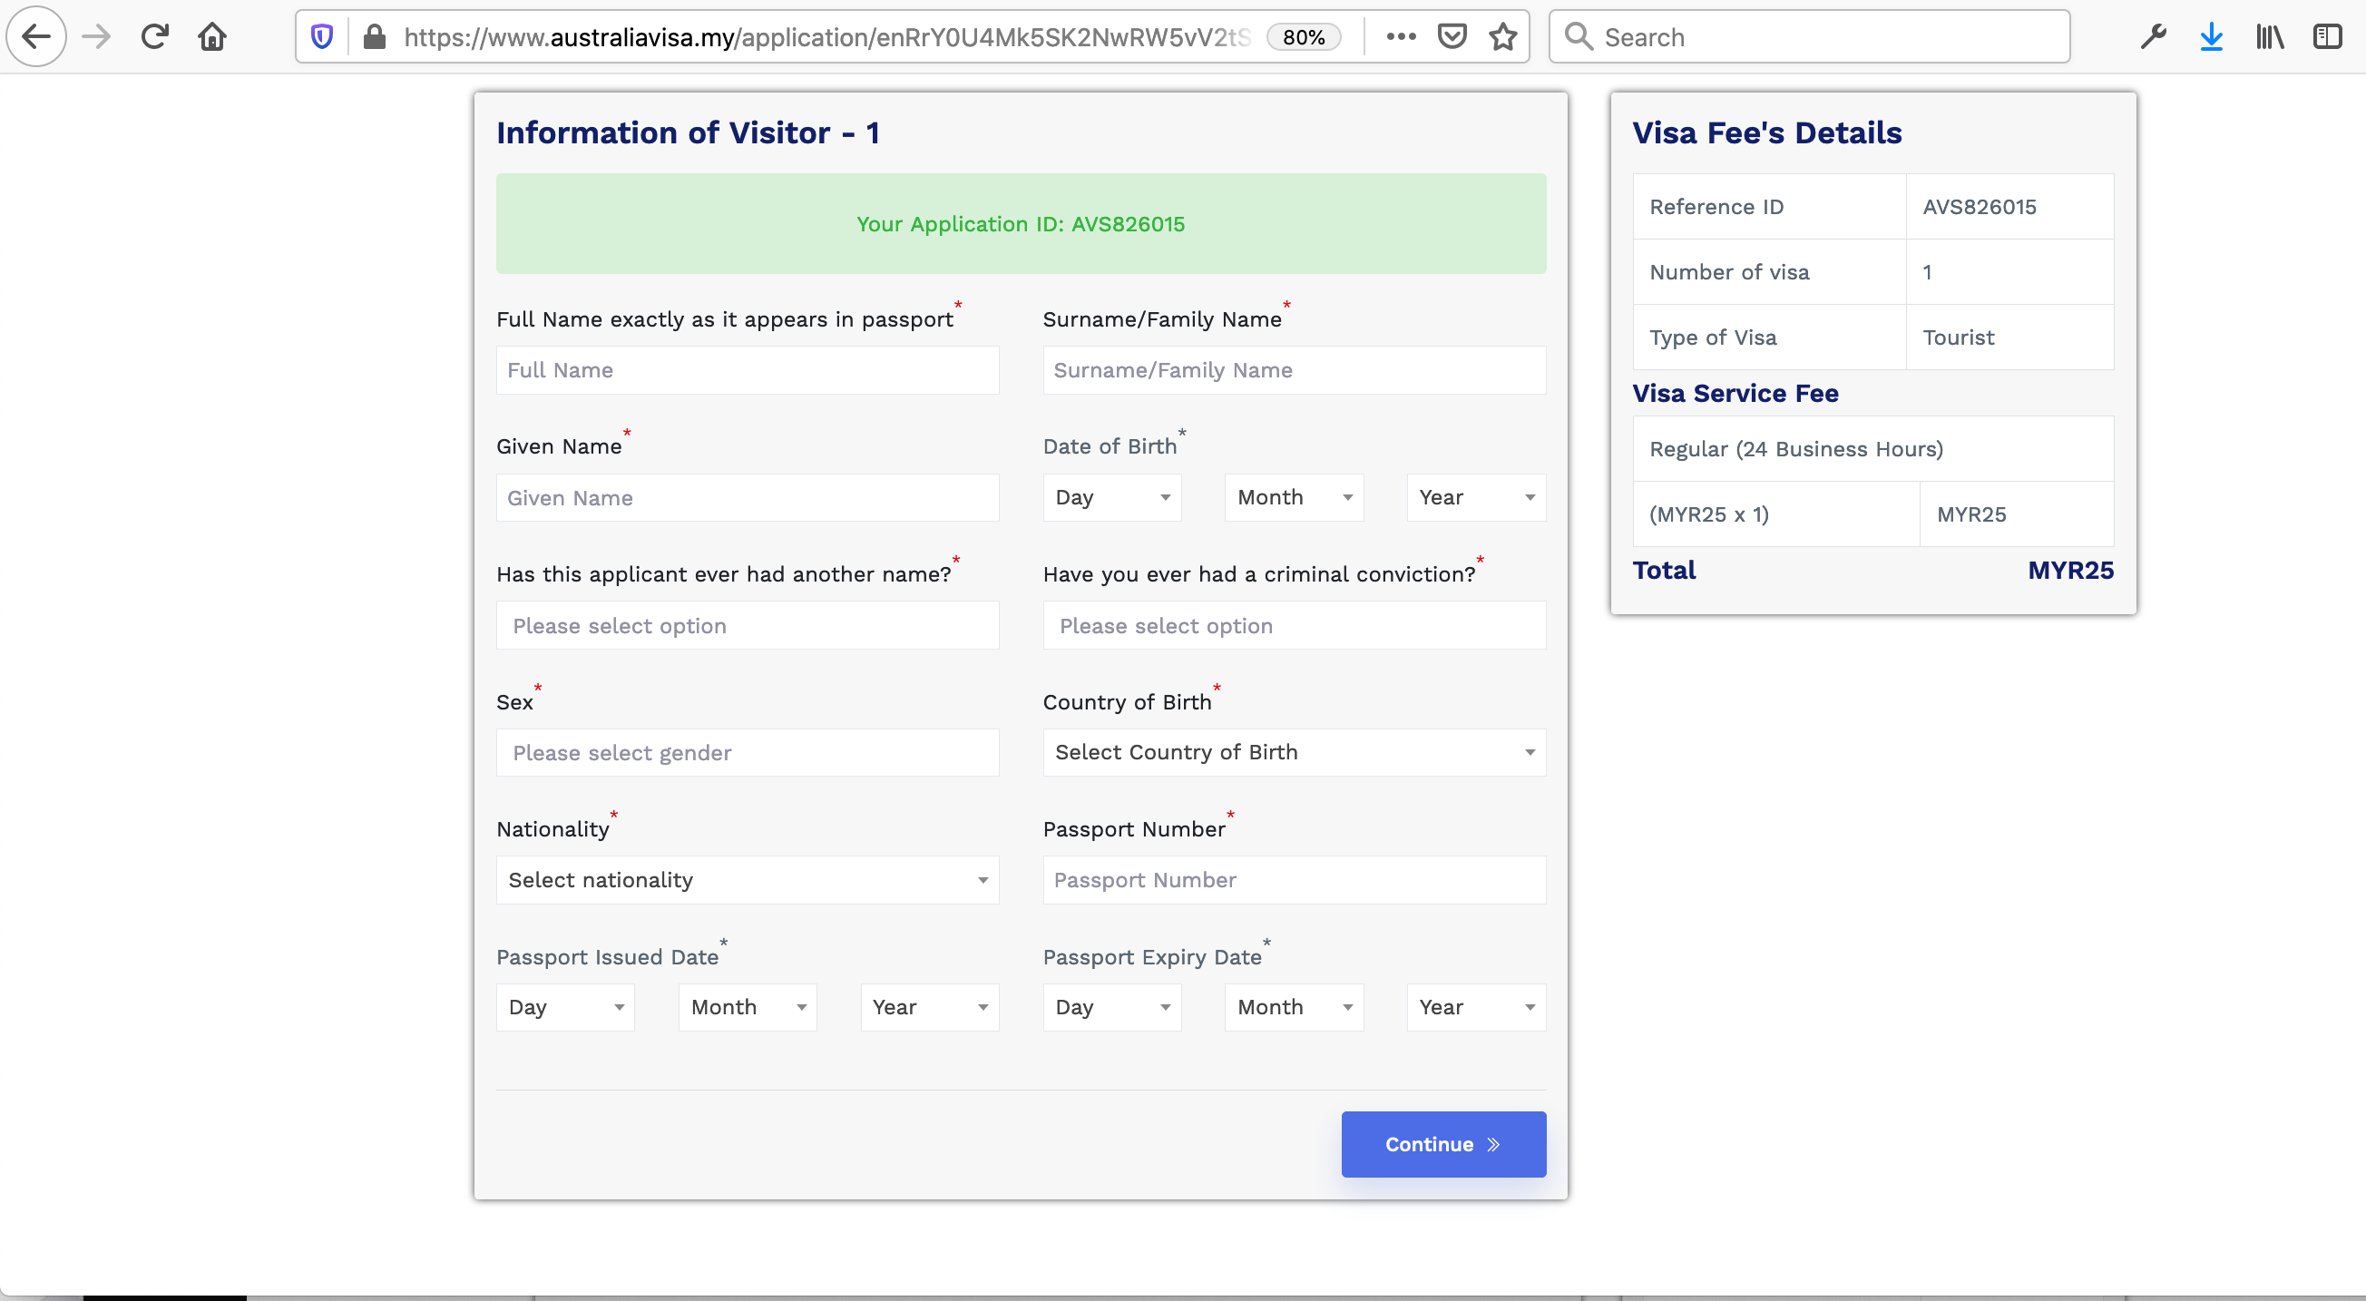Expand the Select nationality dropdown
Image resolution: width=2366 pixels, height=1301 pixels.
pos(748,880)
